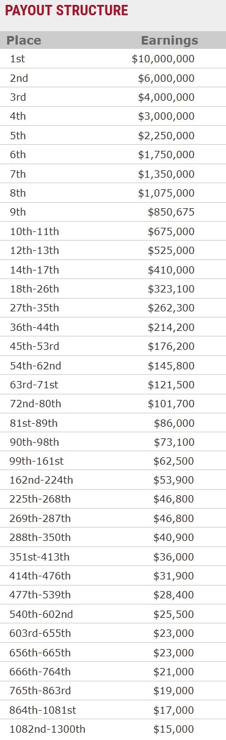Click the Payout Structure heading
The width and height of the screenshot is (226, 740).
tap(67, 10)
